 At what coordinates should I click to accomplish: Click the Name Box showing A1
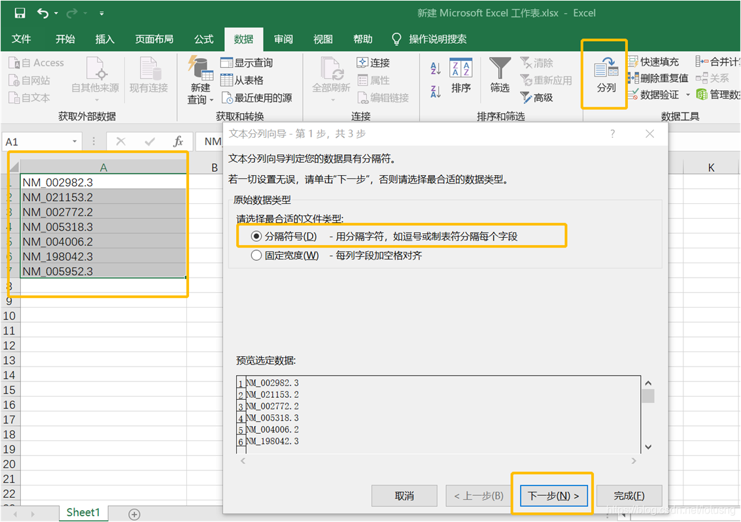click(37, 142)
